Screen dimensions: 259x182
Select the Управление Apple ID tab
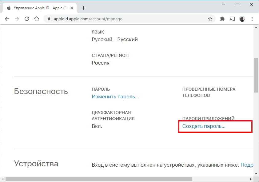coord(40,8)
